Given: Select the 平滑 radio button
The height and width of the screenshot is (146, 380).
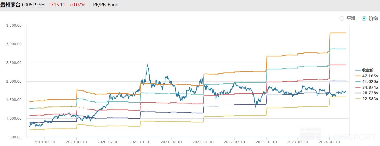Looking at the screenshot, I should [x=342, y=19].
